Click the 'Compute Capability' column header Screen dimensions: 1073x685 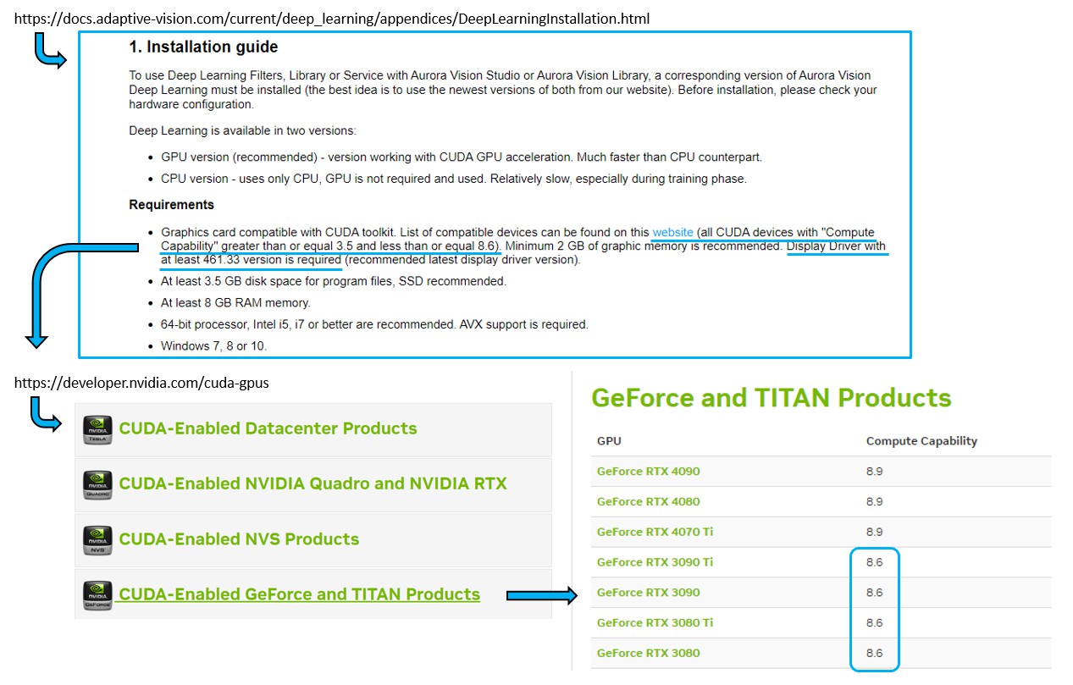click(x=921, y=441)
